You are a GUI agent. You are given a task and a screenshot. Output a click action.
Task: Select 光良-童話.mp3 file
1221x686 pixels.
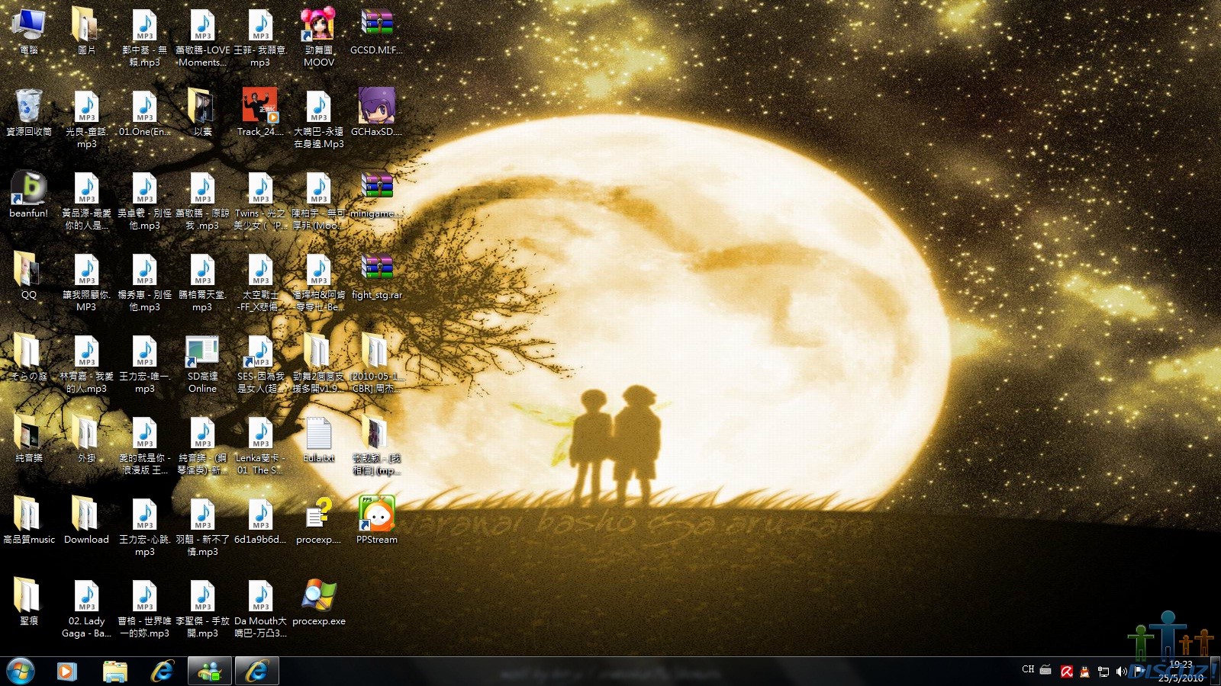coord(87,120)
